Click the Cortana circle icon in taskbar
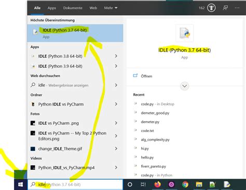 pos(130,184)
